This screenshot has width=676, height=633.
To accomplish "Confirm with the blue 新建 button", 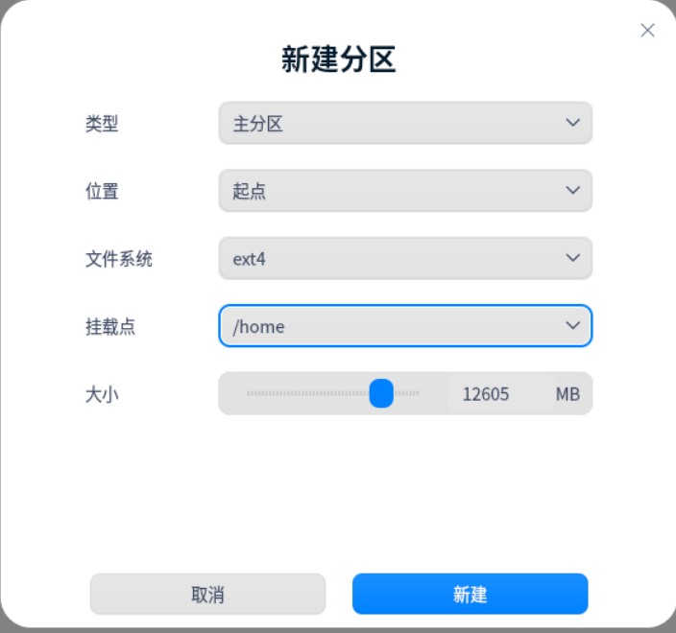I will pyautogui.click(x=470, y=595).
